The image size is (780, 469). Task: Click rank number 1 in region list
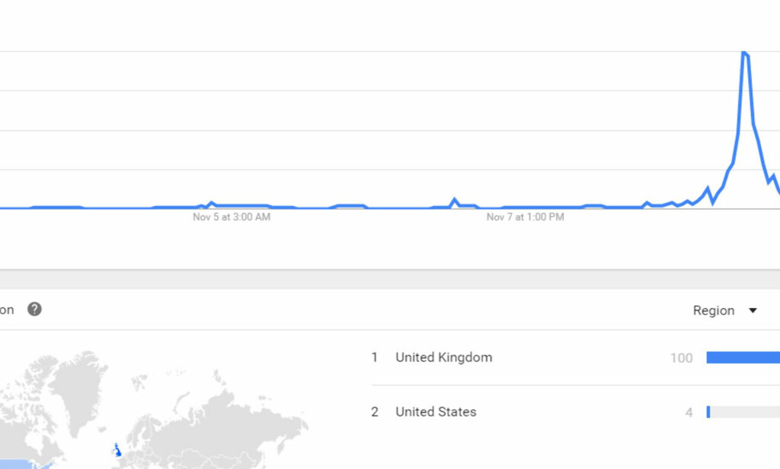click(x=375, y=358)
